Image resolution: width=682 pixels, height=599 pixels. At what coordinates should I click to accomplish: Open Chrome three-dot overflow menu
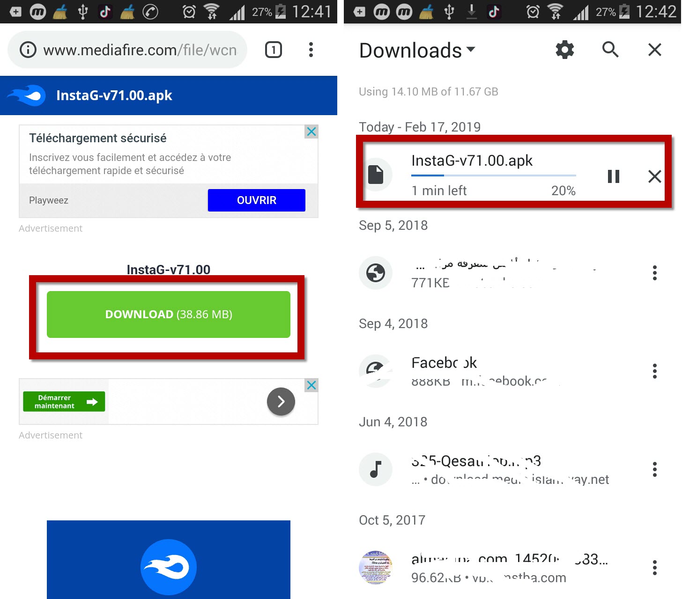tap(311, 50)
